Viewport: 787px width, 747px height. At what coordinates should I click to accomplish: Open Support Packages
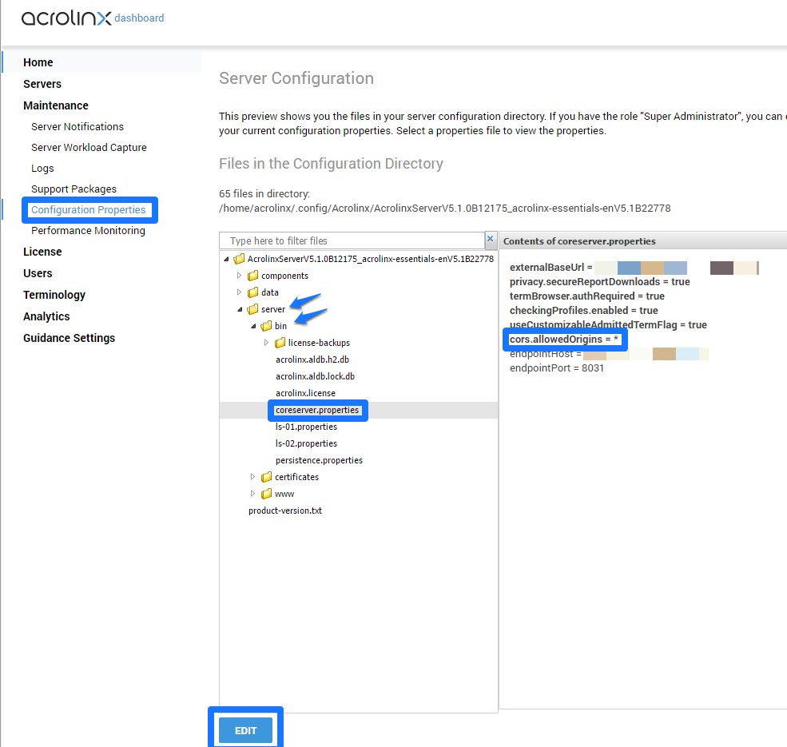[74, 189]
